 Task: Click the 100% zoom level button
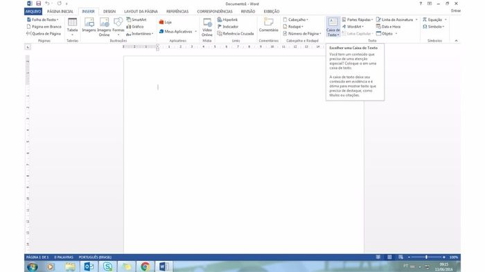point(453,257)
